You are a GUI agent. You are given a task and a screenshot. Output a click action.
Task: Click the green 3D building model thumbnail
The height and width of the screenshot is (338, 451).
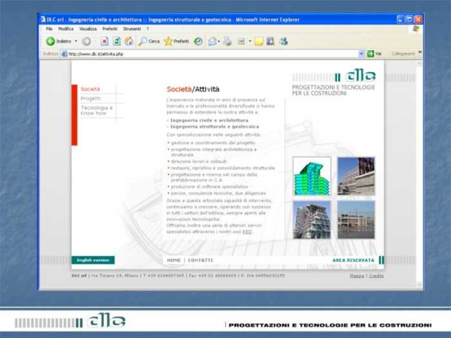(x=312, y=176)
